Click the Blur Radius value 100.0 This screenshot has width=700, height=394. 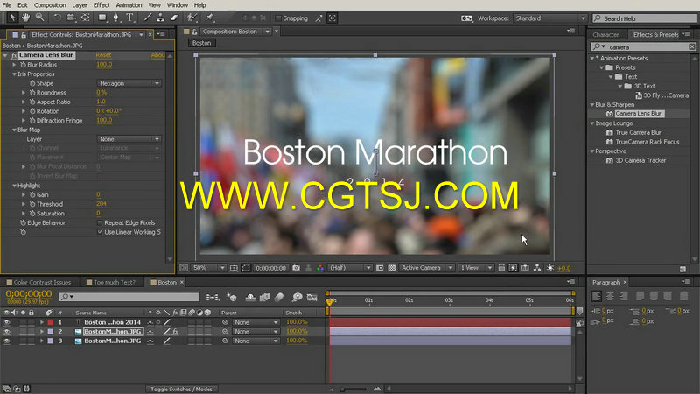click(104, 64)
